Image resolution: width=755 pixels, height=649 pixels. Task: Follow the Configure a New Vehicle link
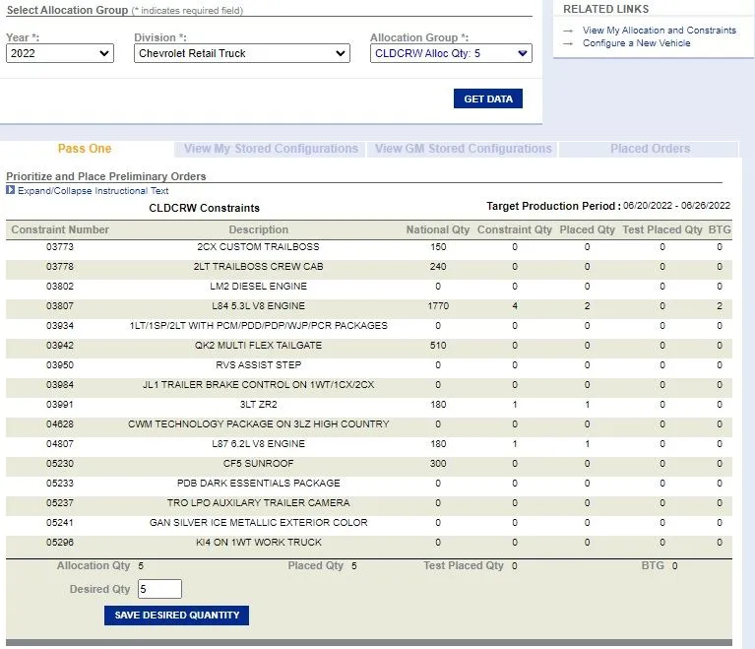click(x=636, y=43)
